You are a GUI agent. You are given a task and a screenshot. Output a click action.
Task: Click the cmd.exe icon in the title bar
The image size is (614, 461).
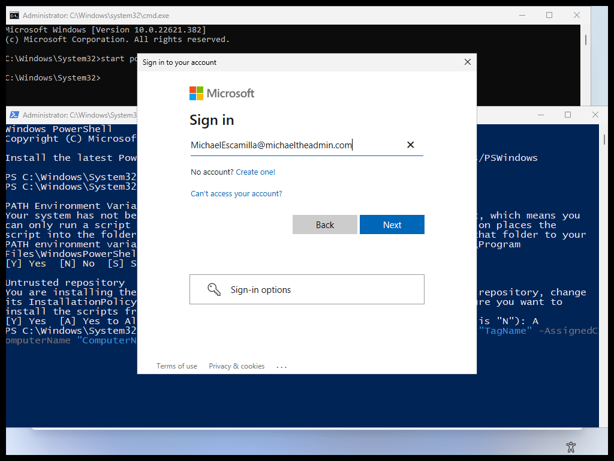[x=14, y=14]
